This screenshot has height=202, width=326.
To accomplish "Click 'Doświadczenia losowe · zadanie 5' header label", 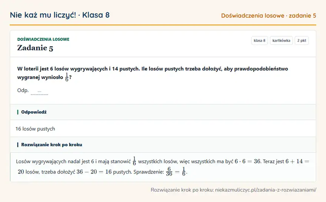I will 269,16.
